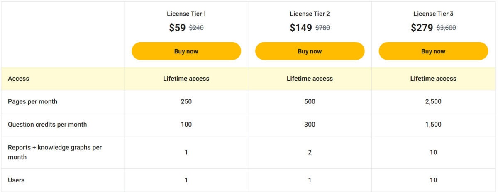Click the $279 Tier 3 price

422,28
